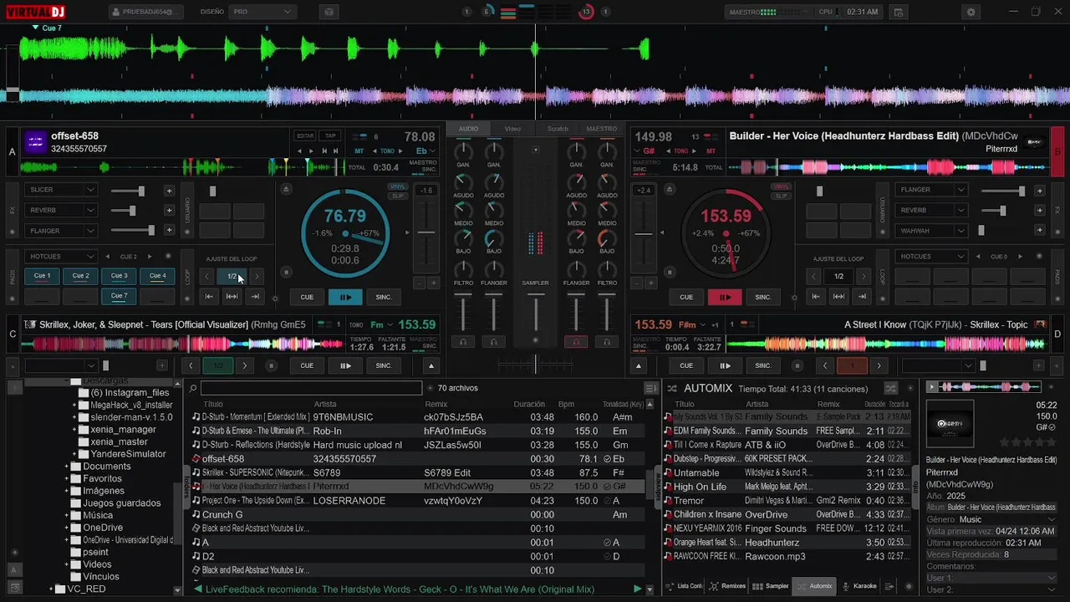Toggle headphone cue on leftmost mixer channel
Viewport: 1070px width, 602px height.
tap(462, 341)
